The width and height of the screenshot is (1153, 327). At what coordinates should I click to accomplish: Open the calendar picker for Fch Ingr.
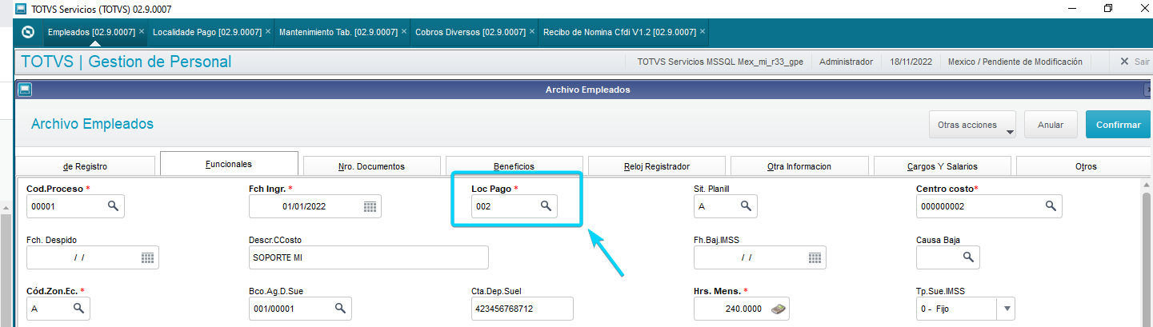(x=370, y=206)
